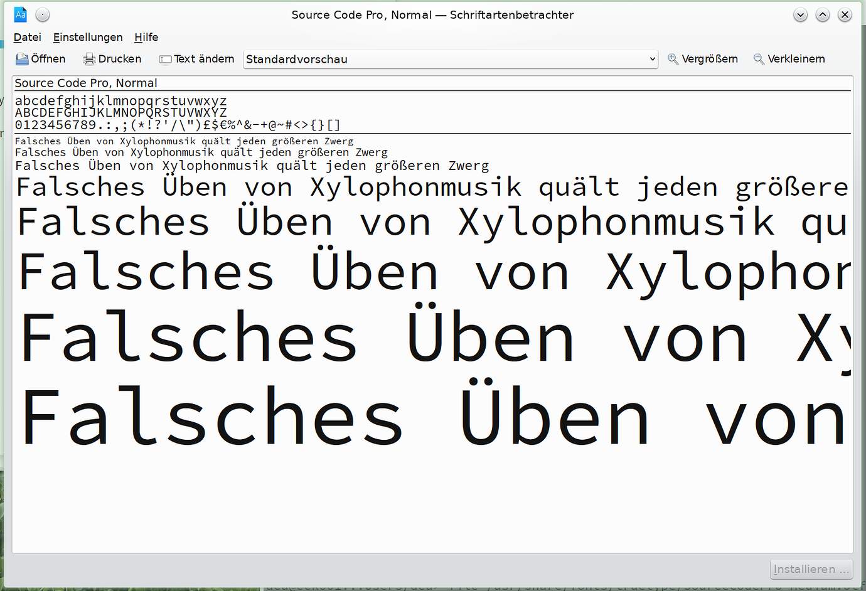Toggle window shade with the up chevron

tap(822, 14)
